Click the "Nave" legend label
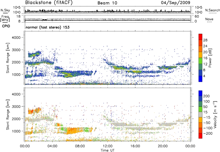Screen dimensions: 220x152 point(209,19)
